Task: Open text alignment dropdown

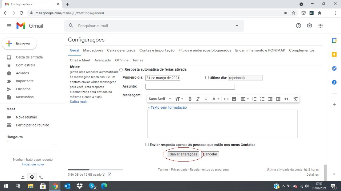Action: 245,99
